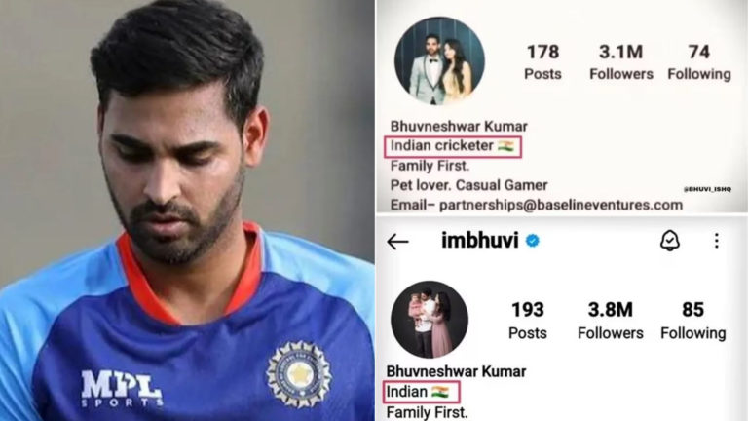Viewport: 748px width, 421px height.
Task: Click the imbhuvi username heading
Action: [x=480, y=241]
